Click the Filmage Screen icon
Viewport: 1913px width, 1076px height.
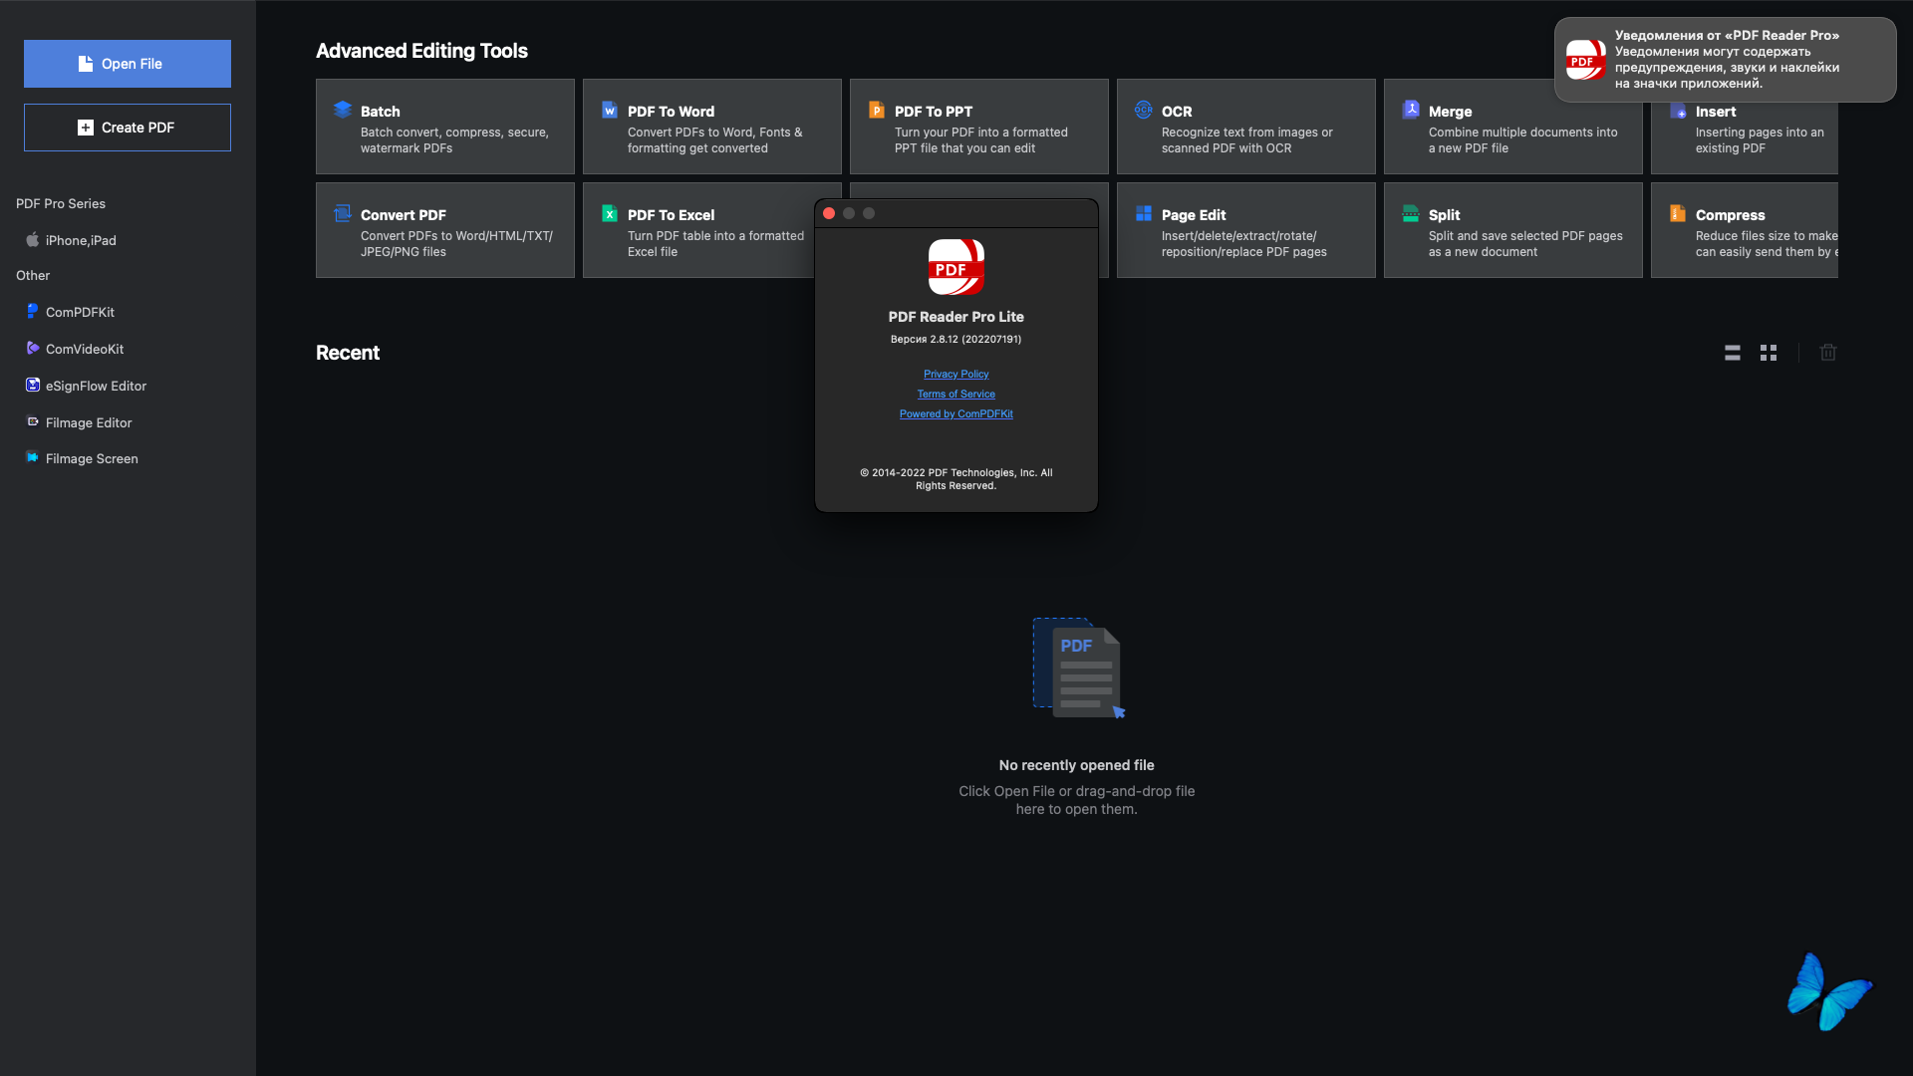33,457
